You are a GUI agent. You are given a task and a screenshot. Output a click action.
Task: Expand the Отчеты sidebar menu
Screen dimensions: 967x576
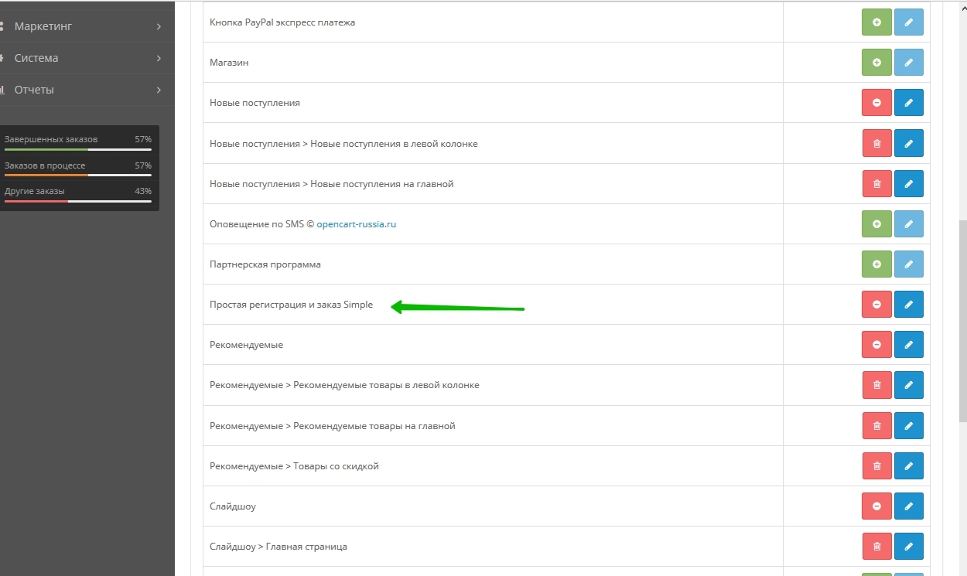(x=87, y=90)
